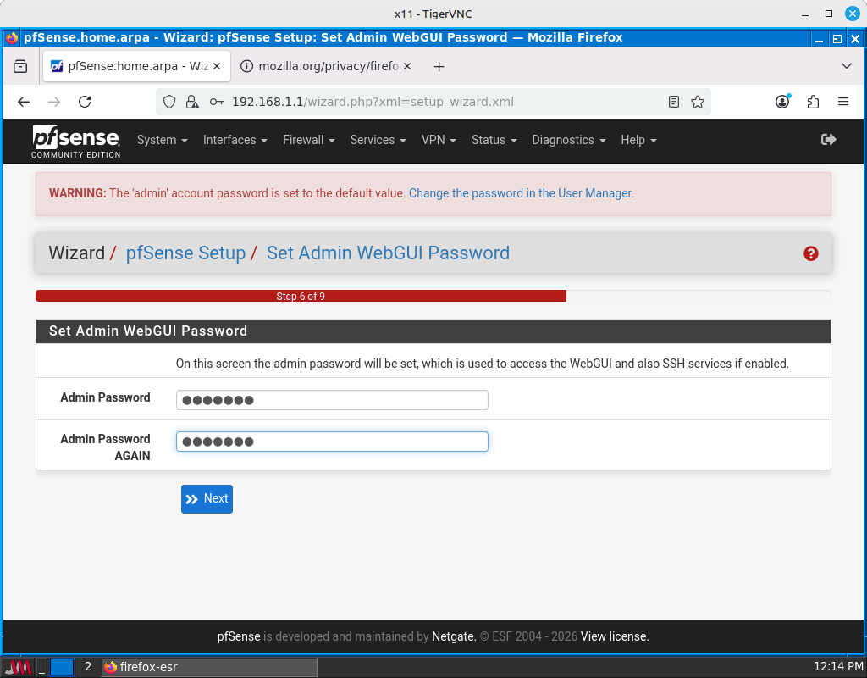Viewport: 867px width, 678px height.
Task: Switch to the mozilla.org privacy tab
Action: 326,66
